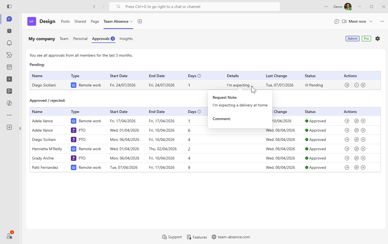Reject Patti Fernandez Remote work with X
Screen dimensions: 388x244
point(363,167)
